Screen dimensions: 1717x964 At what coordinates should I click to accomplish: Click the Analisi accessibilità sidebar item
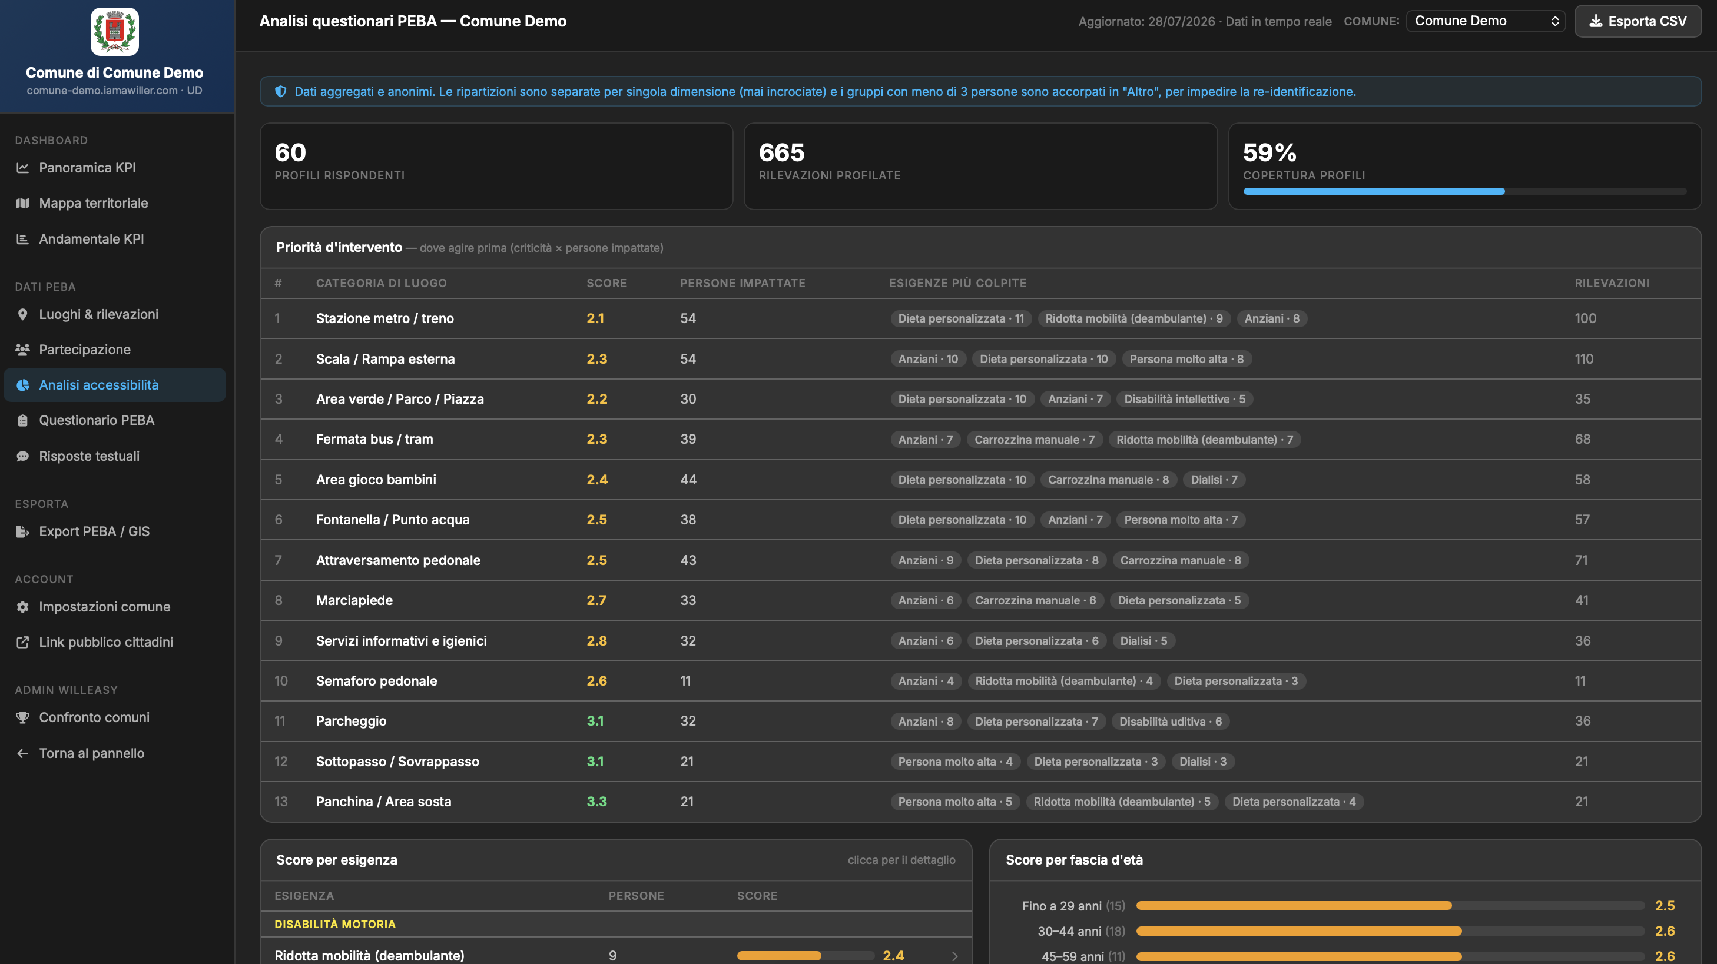(115, 385)
